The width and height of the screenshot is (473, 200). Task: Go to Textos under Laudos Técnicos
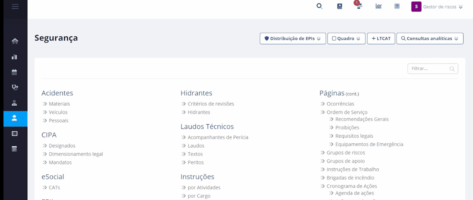coord(195,154)
